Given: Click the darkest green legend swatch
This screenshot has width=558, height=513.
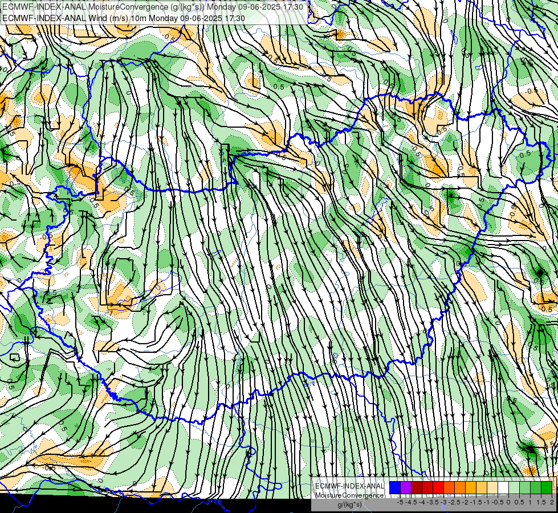Looking at the screenshot, I should 547,488.
